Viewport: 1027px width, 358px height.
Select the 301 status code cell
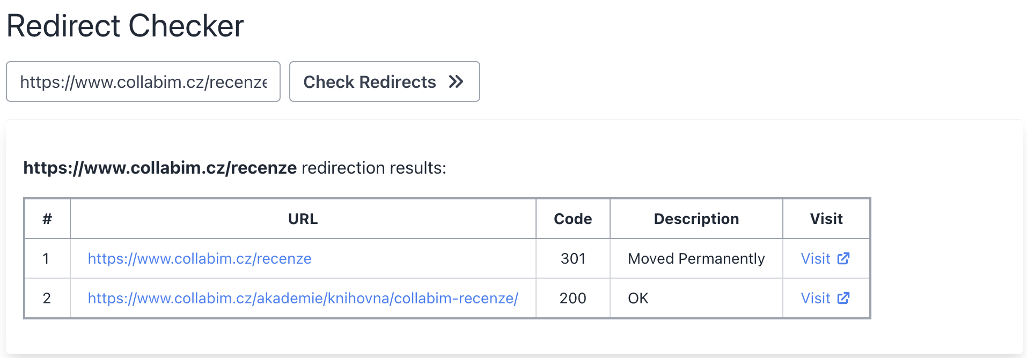click(573, 258)
